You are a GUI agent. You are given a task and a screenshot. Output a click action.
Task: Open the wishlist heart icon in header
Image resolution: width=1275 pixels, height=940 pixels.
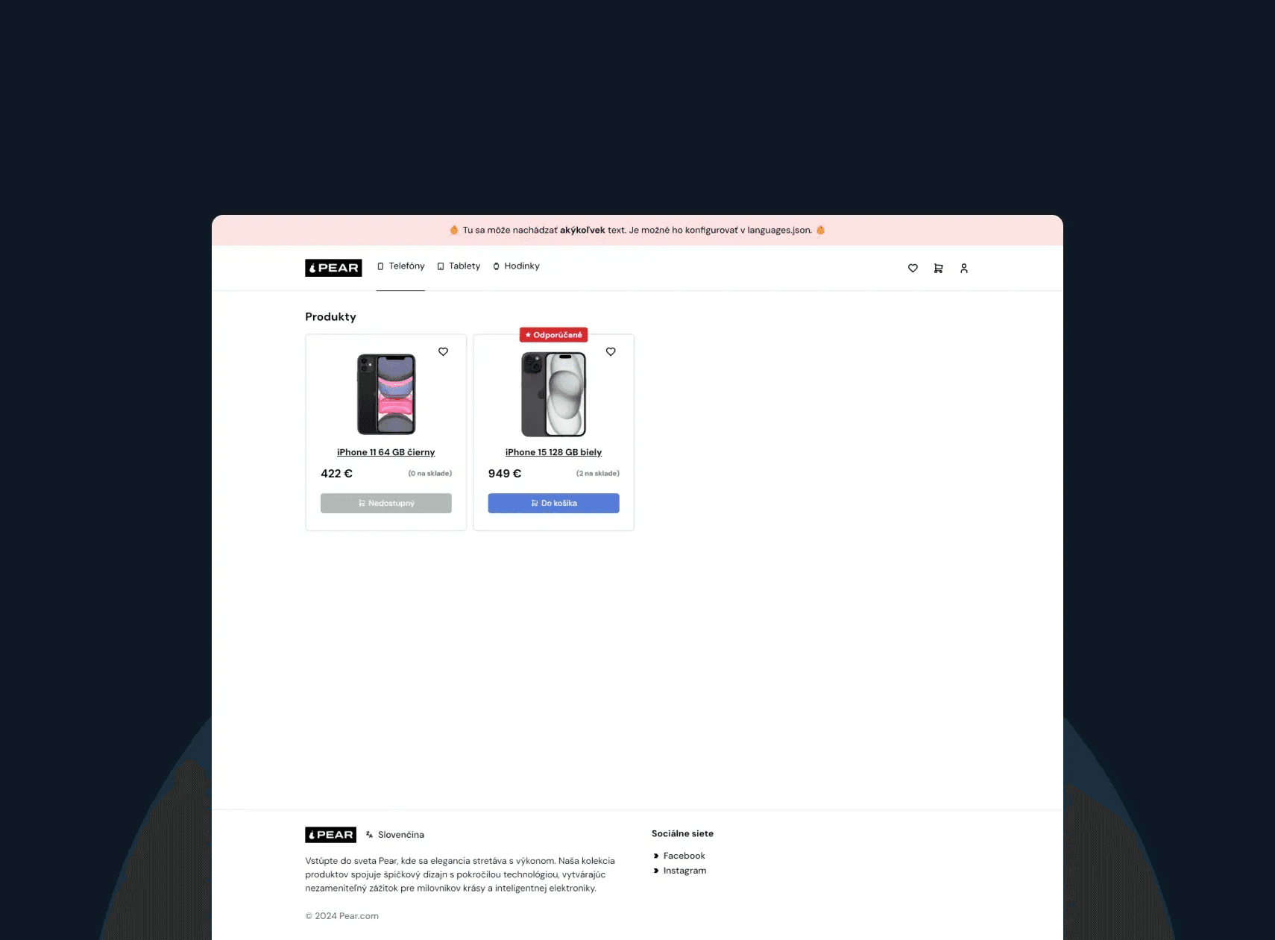[913, 269]
